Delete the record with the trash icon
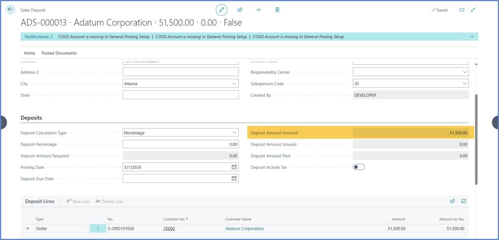 coord(277,10)
